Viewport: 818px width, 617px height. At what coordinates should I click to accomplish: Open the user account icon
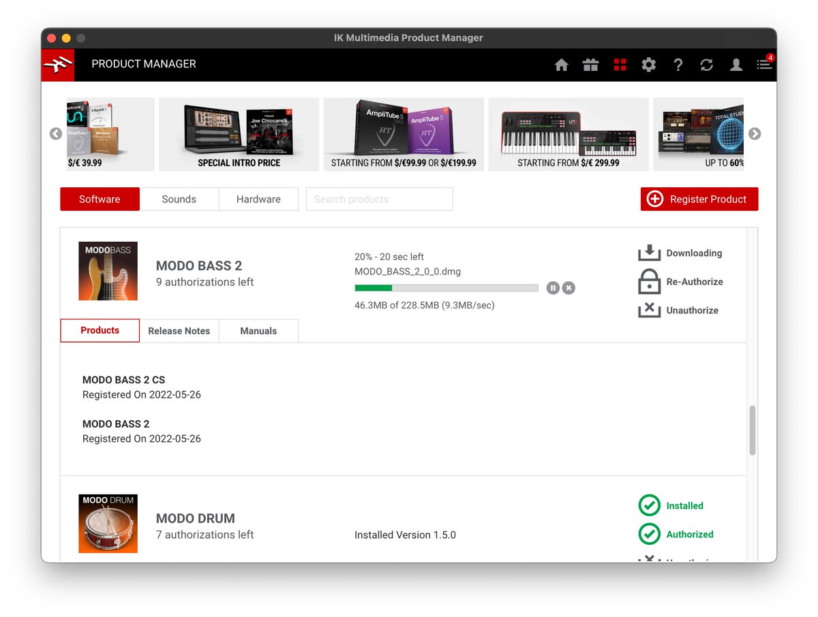tap(736, 65)
